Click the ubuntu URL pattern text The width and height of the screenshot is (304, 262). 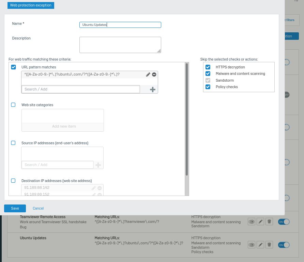pos(72,74)
